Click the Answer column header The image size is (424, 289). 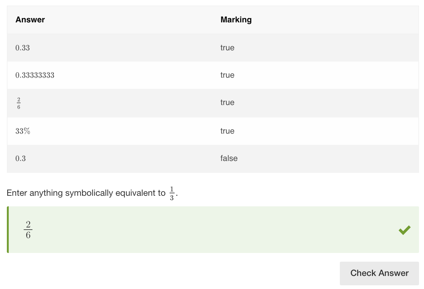point(30,20)
